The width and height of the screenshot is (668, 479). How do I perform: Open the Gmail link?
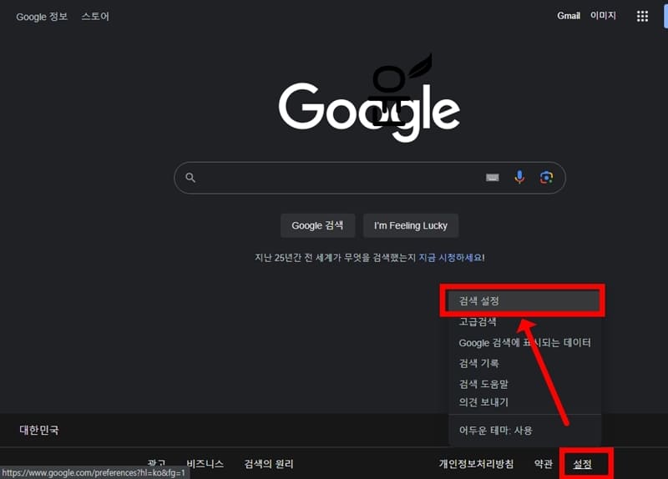click(x=569, y=16)
